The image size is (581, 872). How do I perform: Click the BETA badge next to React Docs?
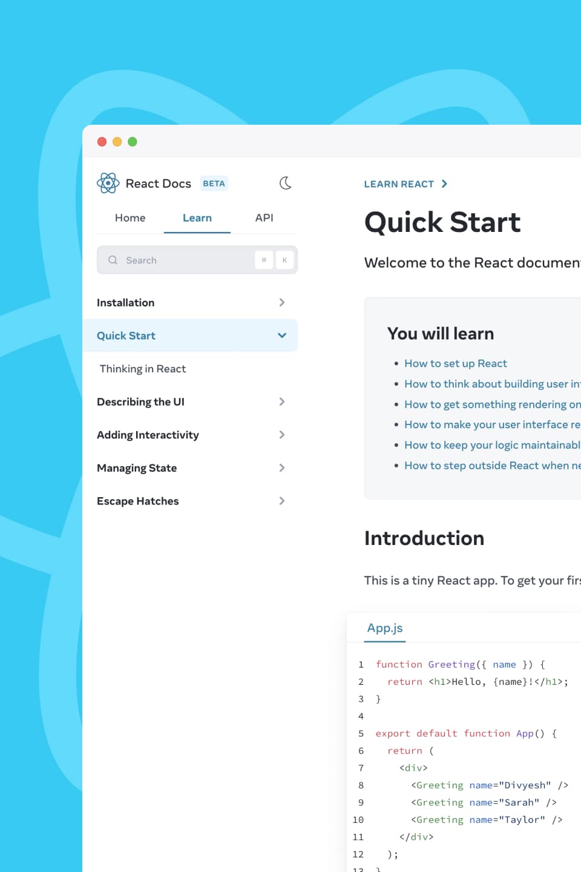pyautogui.click(x=214, y=183)
